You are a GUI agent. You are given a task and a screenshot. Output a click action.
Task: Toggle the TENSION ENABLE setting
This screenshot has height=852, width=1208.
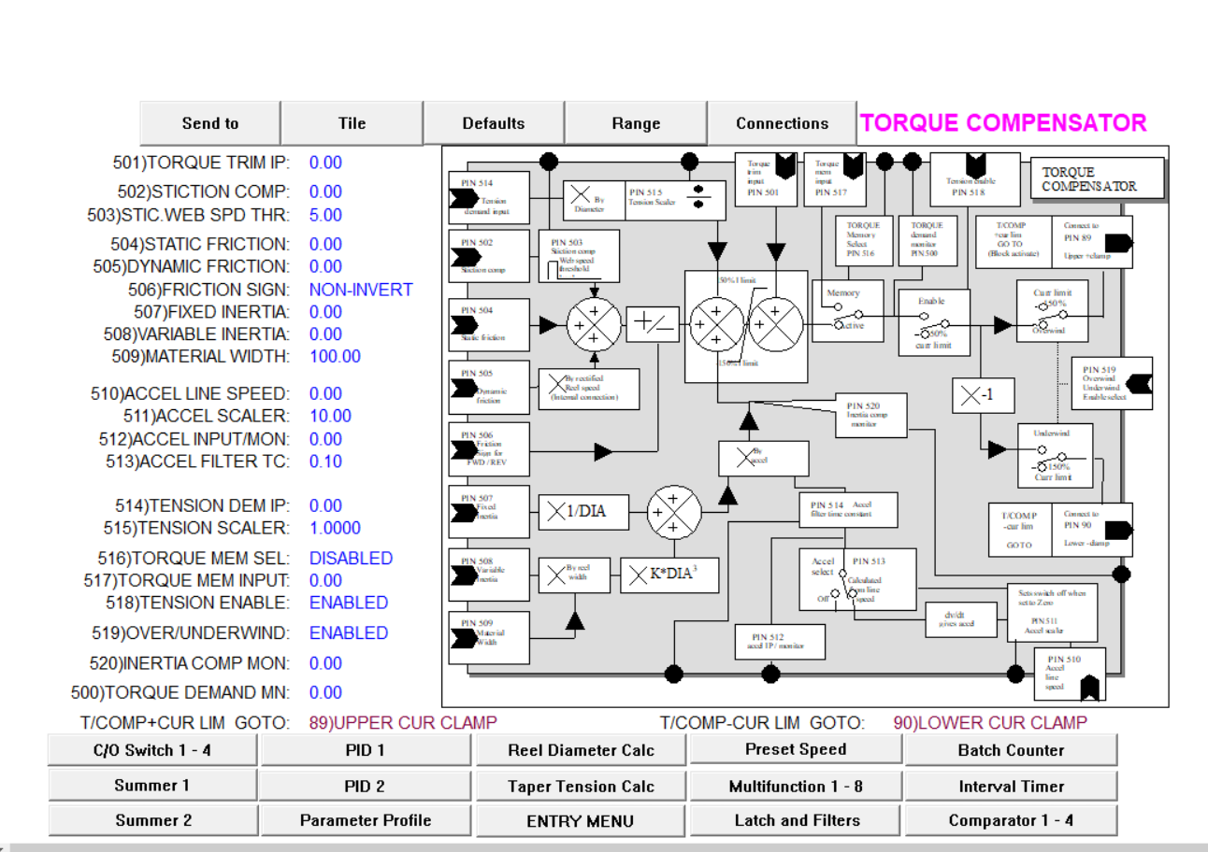(348, 603)
